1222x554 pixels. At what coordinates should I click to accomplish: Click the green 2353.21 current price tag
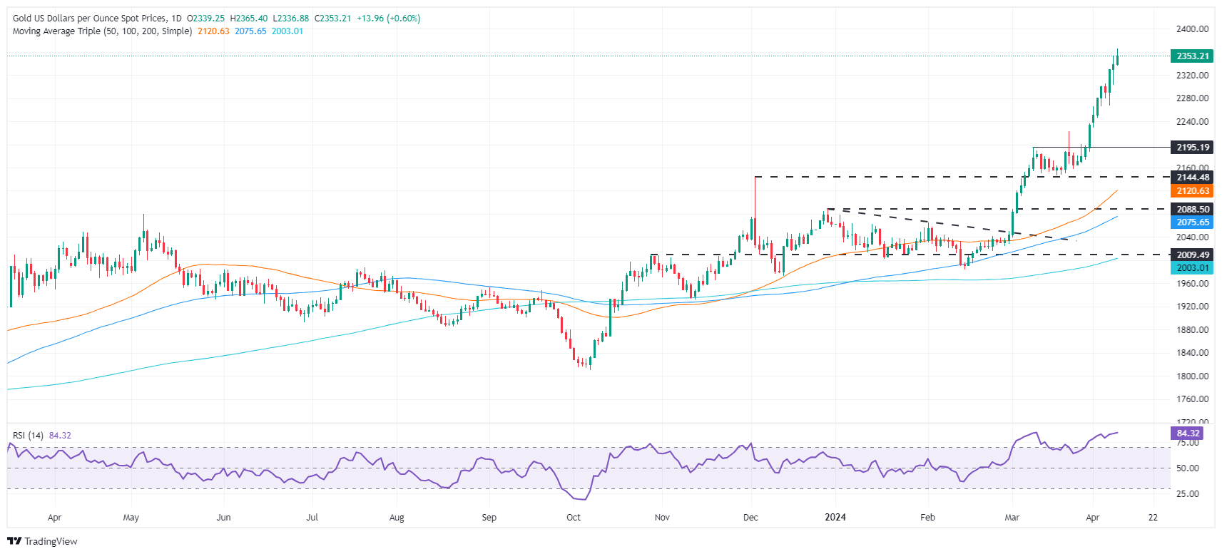point(1191,56)
